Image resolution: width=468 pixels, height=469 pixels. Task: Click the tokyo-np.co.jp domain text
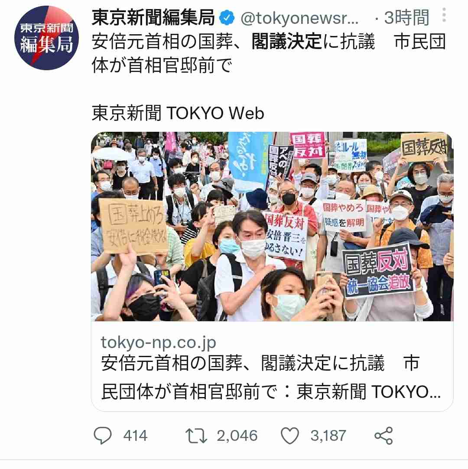158,342
